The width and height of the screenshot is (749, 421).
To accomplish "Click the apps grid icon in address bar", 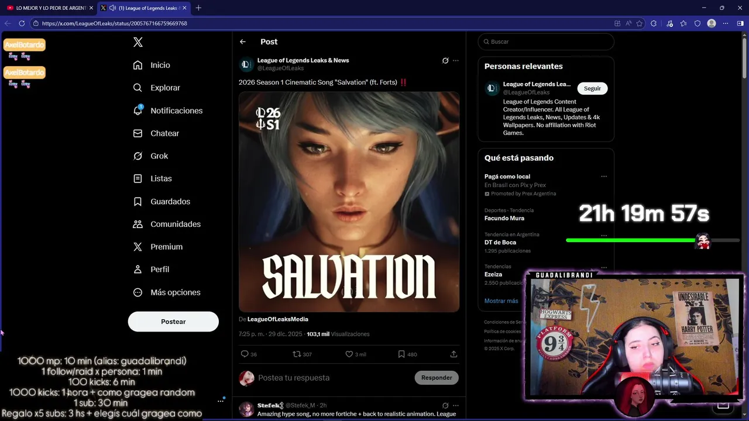I will [617, 23].
